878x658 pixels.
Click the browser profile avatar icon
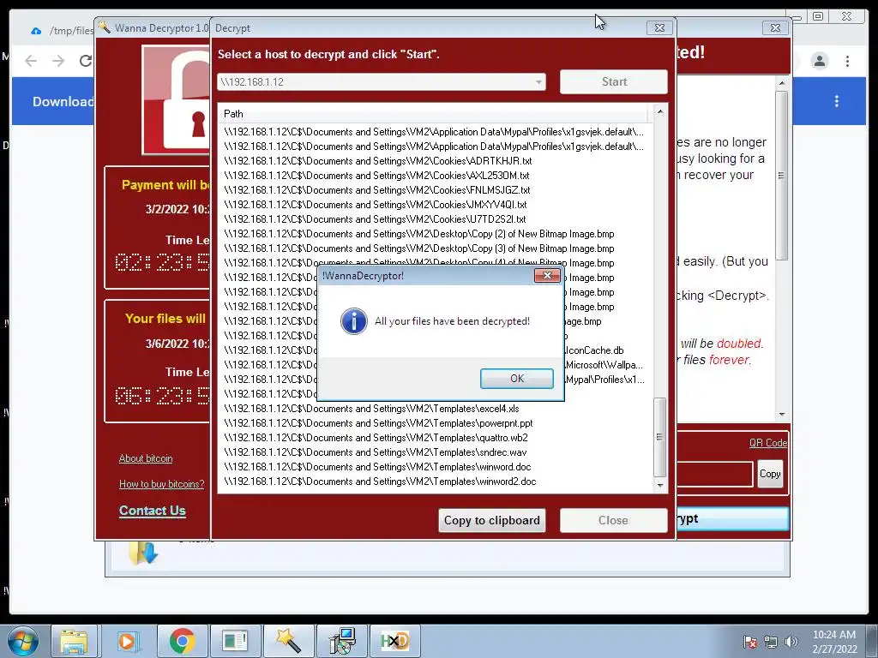point(820,61)
